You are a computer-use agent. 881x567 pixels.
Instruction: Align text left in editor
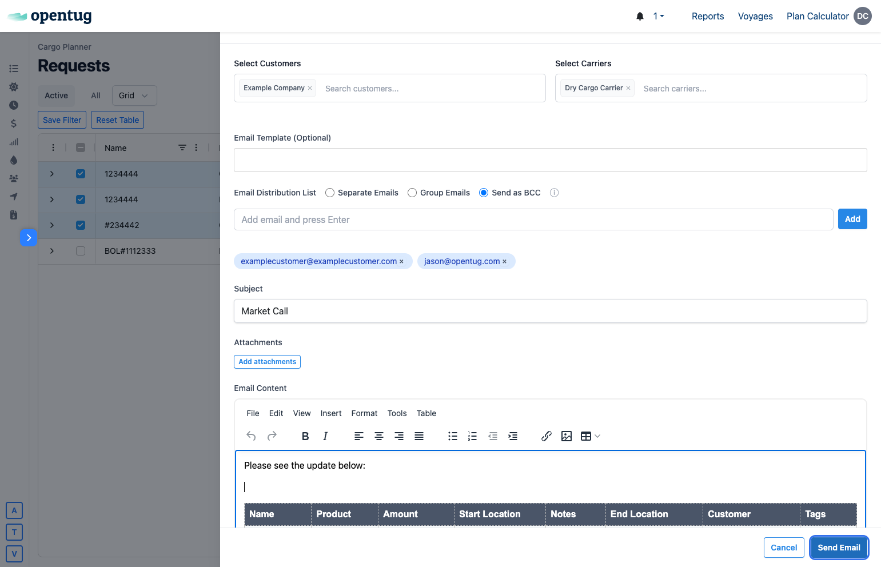point(359,436)
